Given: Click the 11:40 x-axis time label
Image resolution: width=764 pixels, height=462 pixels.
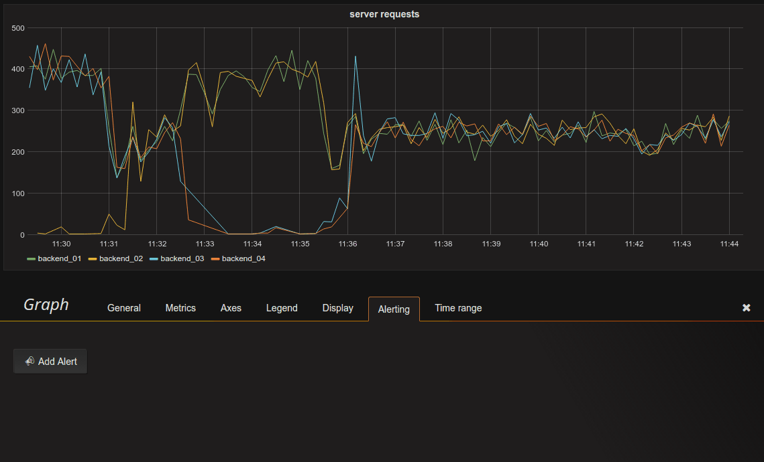Looking at the screenshot, I should [x=539, y=244].
